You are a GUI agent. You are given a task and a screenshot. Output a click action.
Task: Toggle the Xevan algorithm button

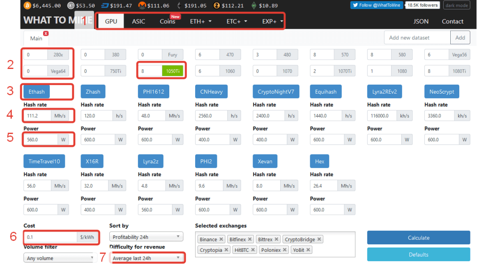265,161
